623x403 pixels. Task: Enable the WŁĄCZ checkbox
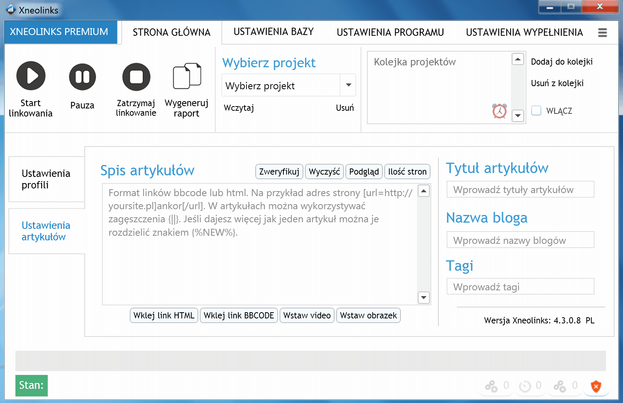click(536, 110)
